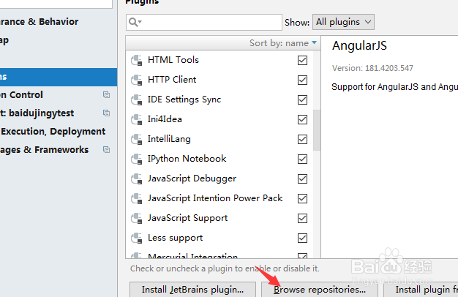This screenshot has width=458, height=297.
Task: Select JavaScript Intention Power Pack entry
Action: (215, 198)
